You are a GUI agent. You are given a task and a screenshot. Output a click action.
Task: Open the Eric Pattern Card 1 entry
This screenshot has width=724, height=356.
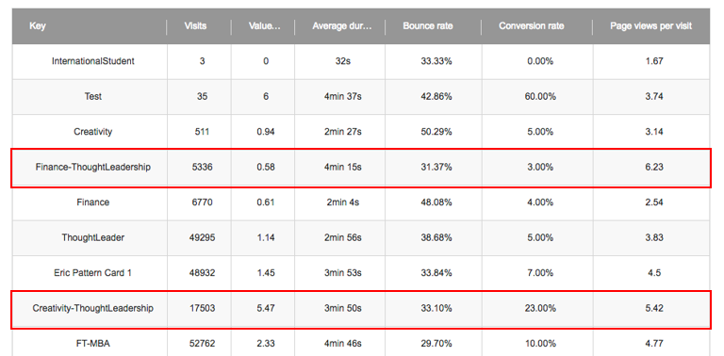click(93, 273)
